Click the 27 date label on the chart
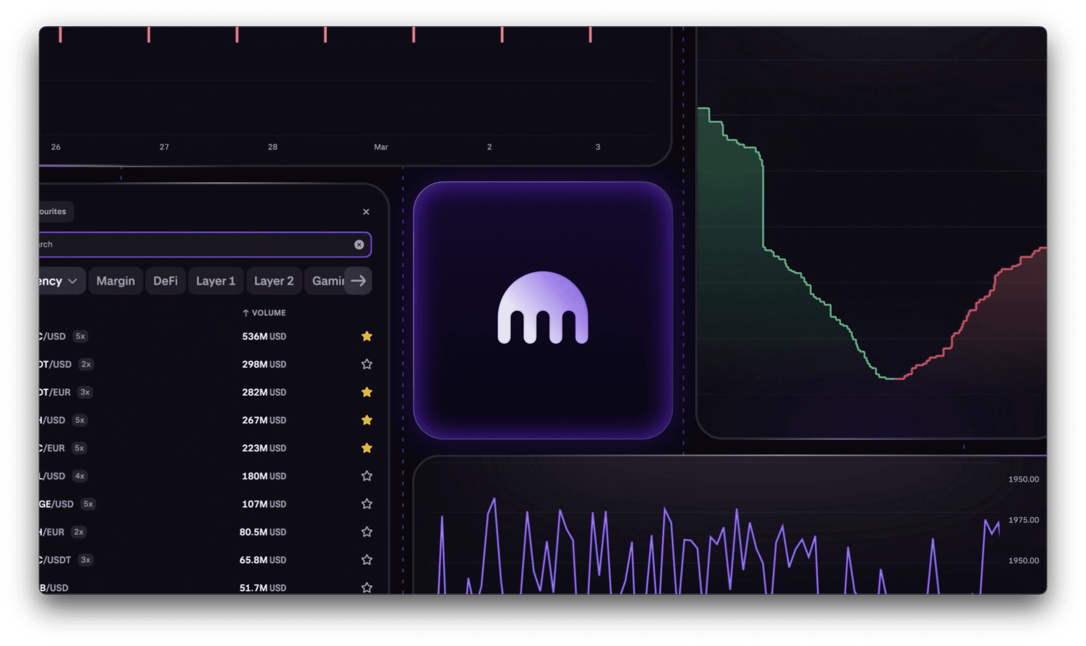Image resolution: width=1086 pixels, height=646 pixels. pos(164,147)
